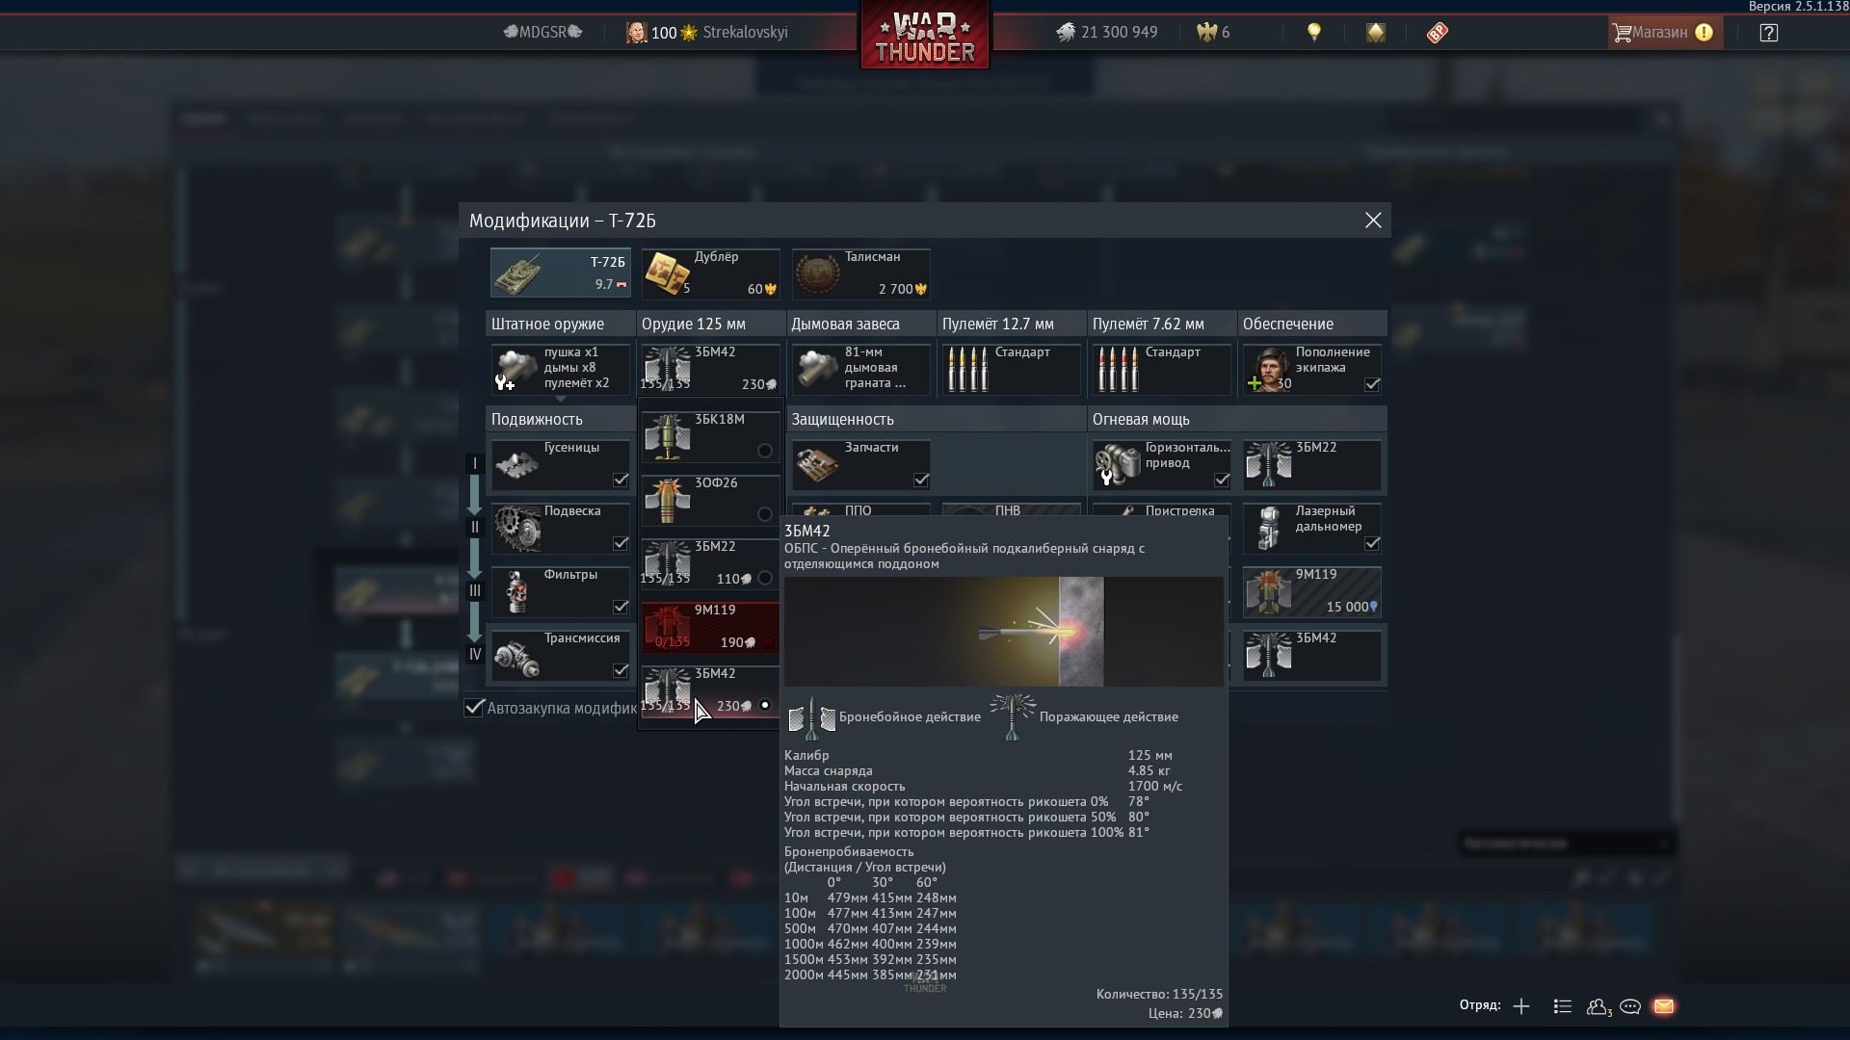Open the 9М119 modification costing 15 000
Viewport: 1850px width, 1040px height.
coord(1312,591)
